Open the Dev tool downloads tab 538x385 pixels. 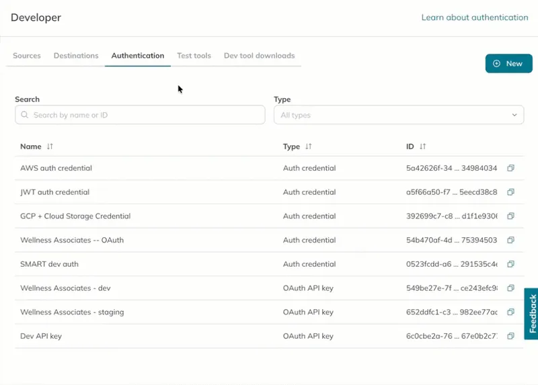click(259, 56)
